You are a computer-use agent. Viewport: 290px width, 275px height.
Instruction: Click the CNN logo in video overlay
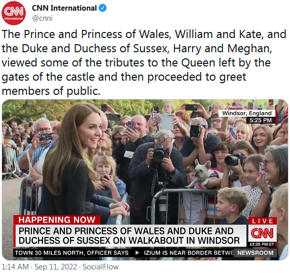coord(262,233)
